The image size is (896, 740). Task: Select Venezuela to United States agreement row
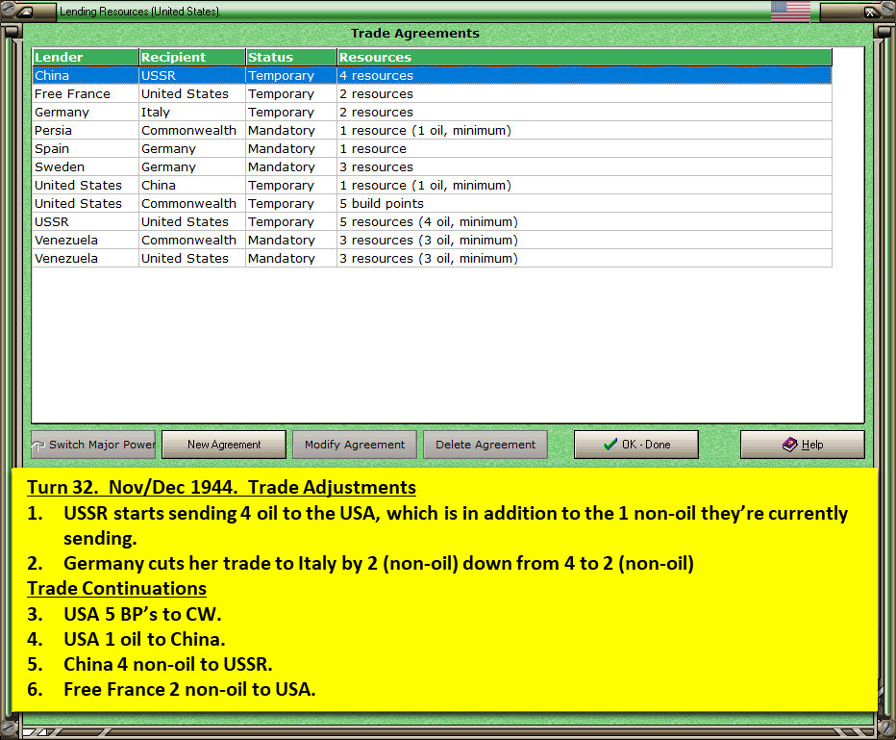[x=432, y=259]
